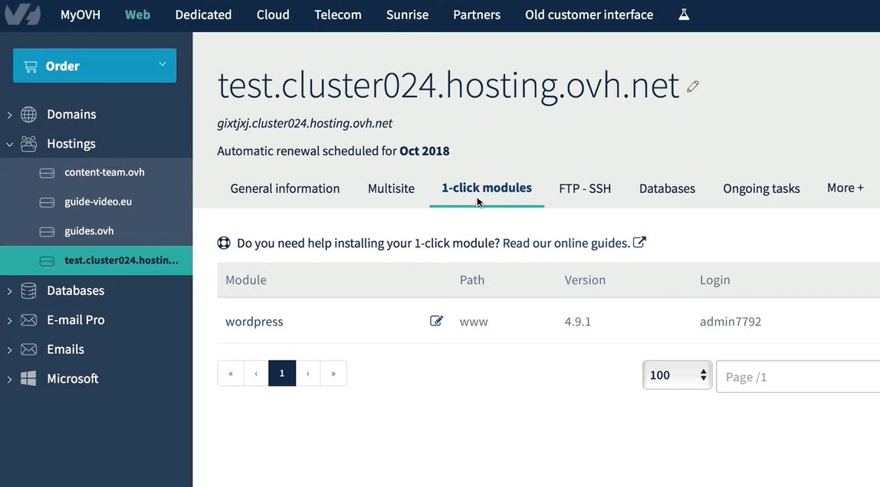The image size is (880, 487).
Task: Open the FTP - SSH tab
Action: click(x=585, y=188)
